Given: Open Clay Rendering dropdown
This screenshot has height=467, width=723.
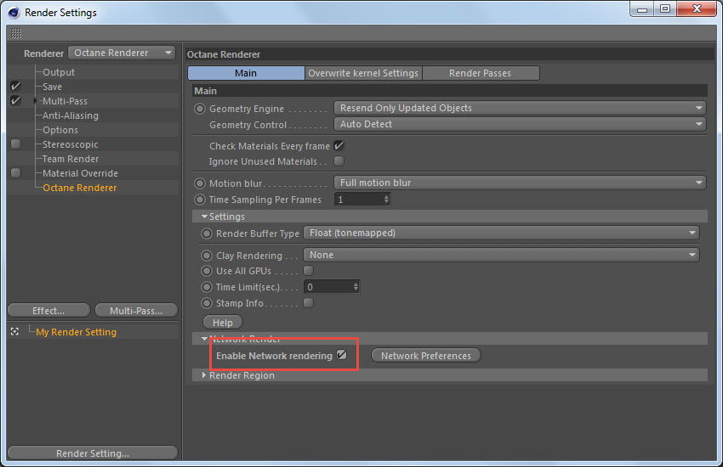Looking at the screenshot, I should coord(501,255).
